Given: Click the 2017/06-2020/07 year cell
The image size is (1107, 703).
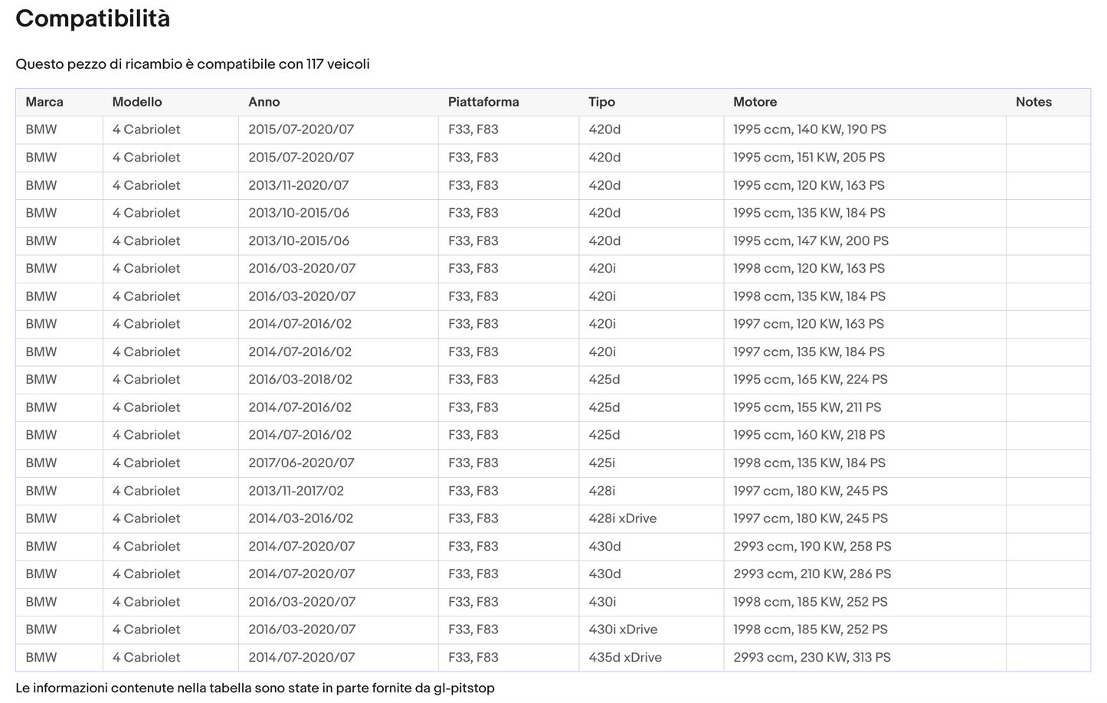Looking at the screenshot, I should (301, 463).
